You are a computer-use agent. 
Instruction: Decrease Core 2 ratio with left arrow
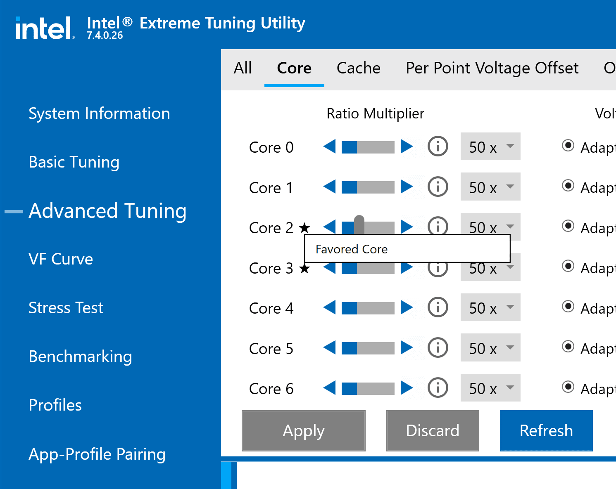pos(329,227)
